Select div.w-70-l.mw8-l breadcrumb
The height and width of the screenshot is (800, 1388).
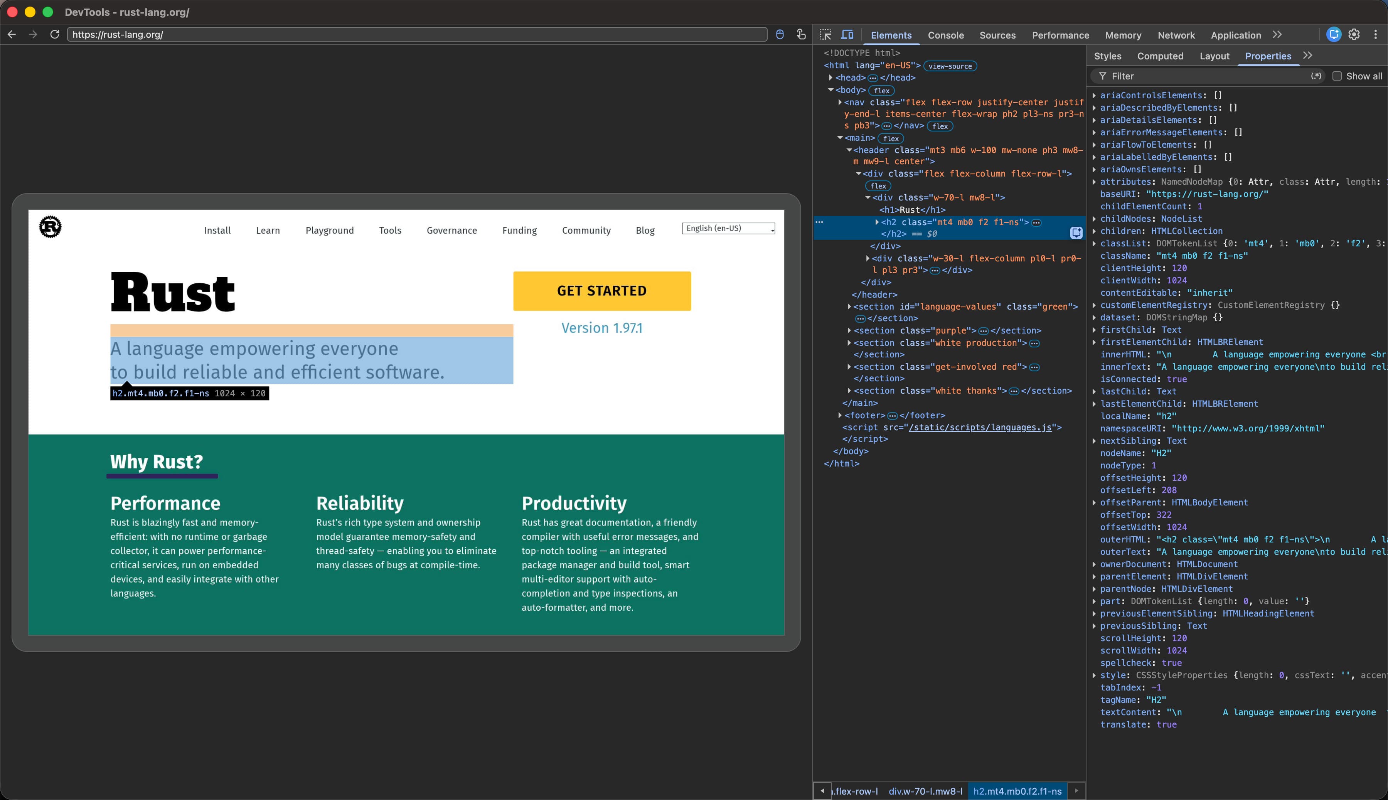click(925, 791)
